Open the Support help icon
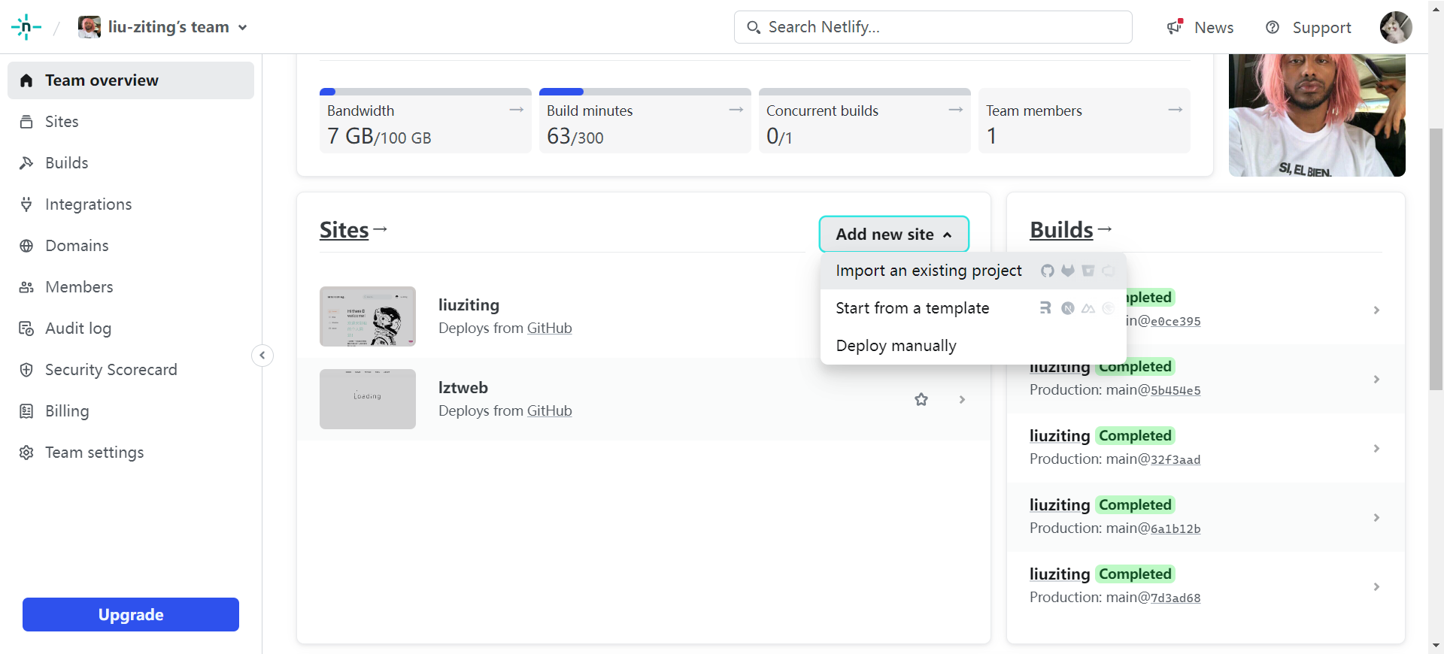This screenshot has height=654, width=1444. (x=1273, y=28)
